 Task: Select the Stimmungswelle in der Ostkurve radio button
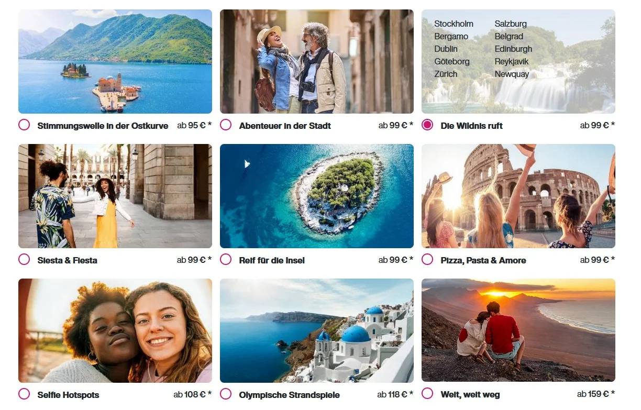pyautogui.click(x=24, y=125)
